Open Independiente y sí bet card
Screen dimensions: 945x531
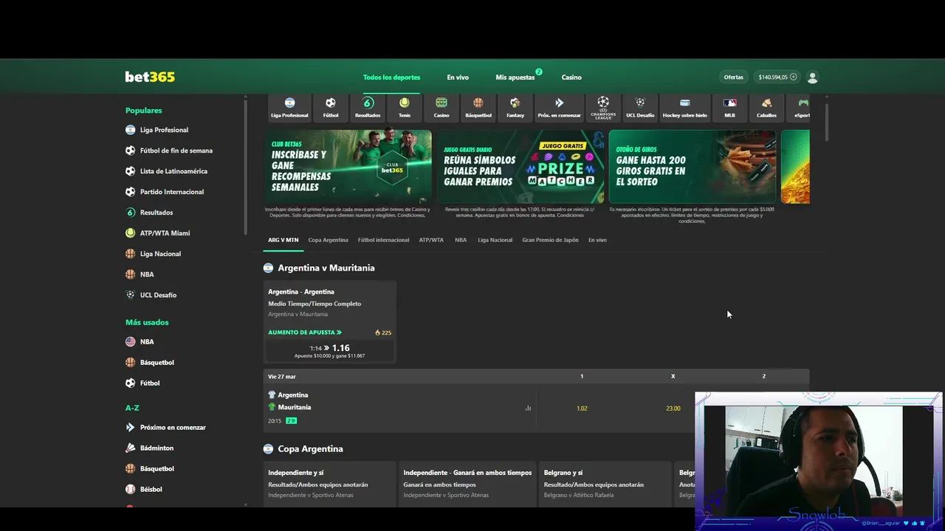tap(329, 485)
